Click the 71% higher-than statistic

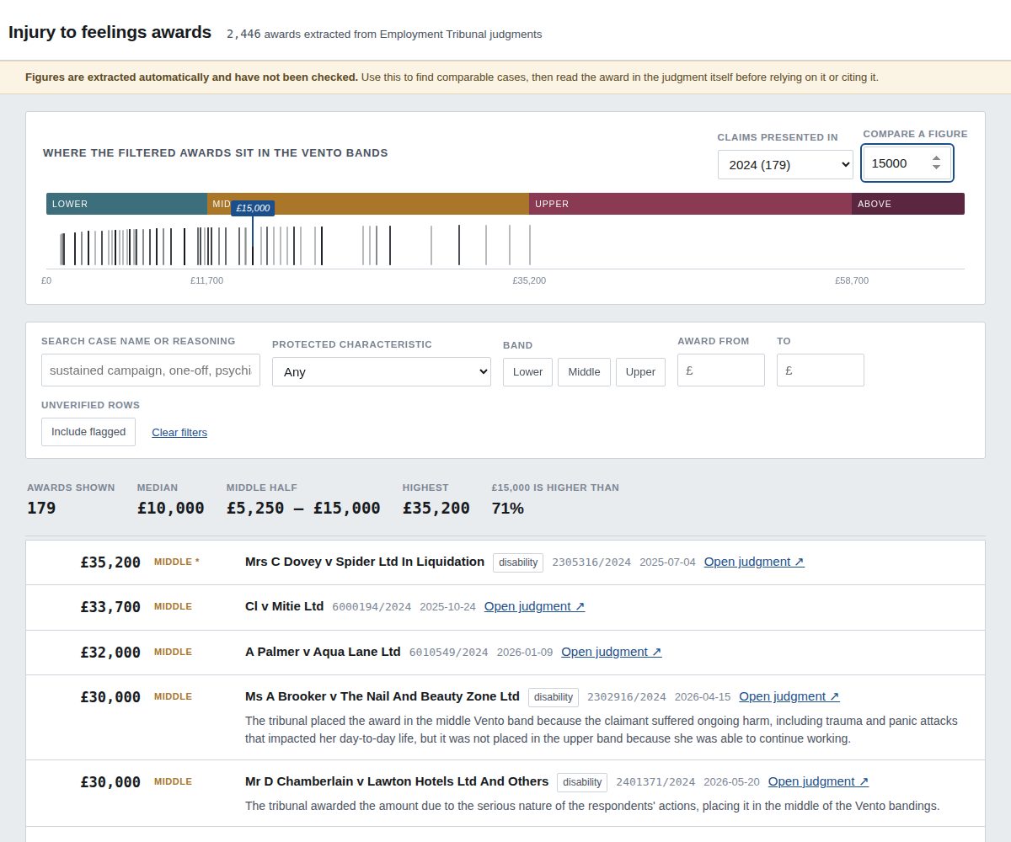[508, 508]
